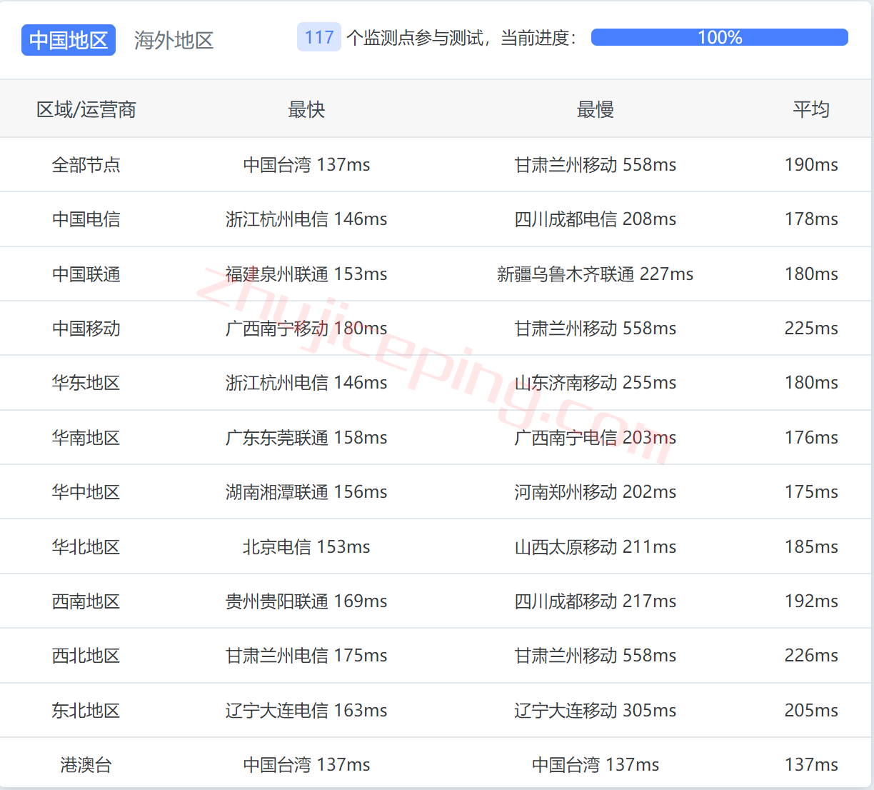Select the 港澳台 row label
This screenshot has width=874, height=790.
86,765
